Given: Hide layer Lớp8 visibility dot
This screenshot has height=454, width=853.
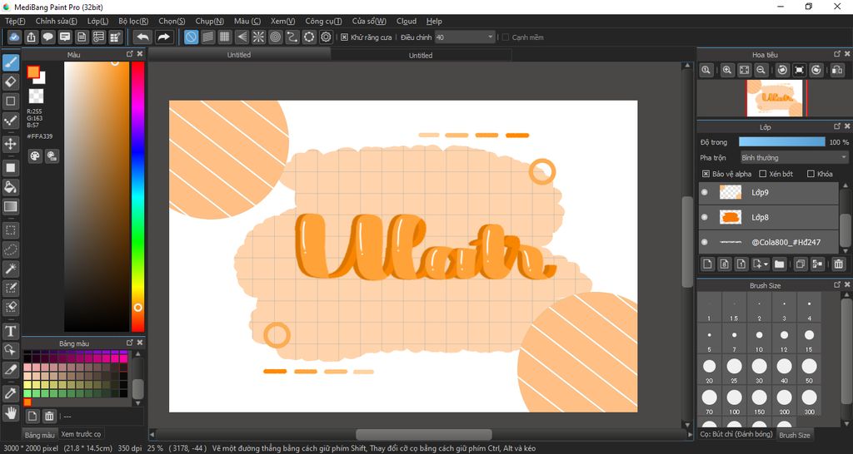Looking at the screenshot, I should 705,217.
